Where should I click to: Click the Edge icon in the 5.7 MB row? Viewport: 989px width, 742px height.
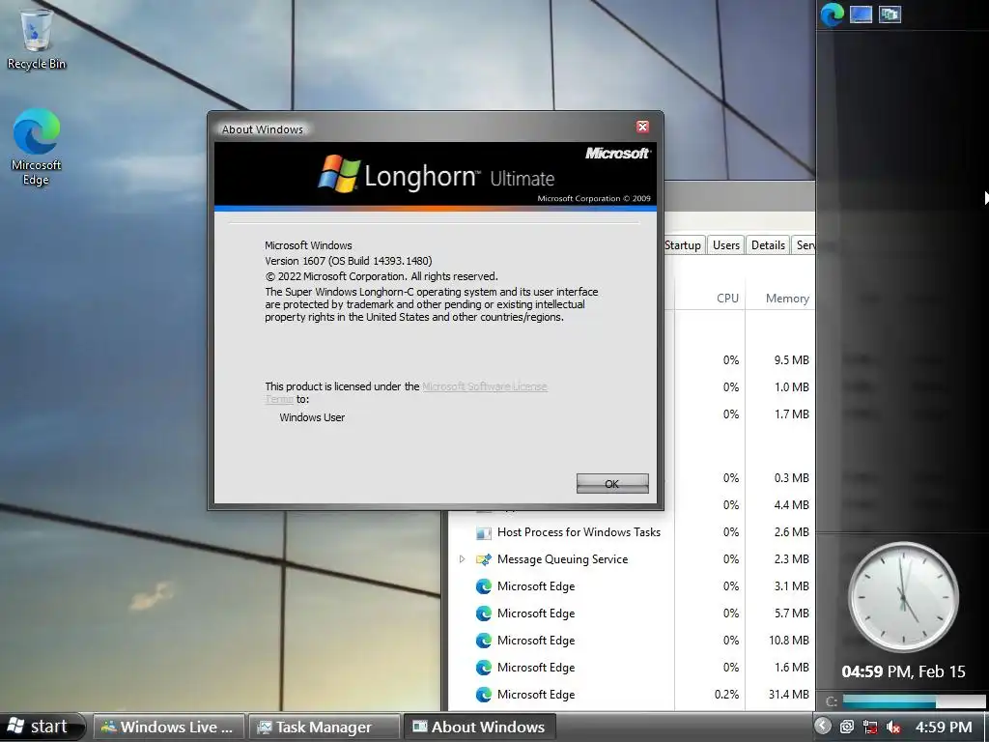click(x=484, y=614)
